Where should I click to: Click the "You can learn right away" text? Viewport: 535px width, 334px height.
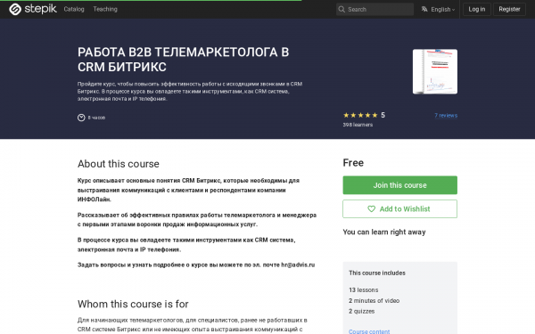[384, 232]
